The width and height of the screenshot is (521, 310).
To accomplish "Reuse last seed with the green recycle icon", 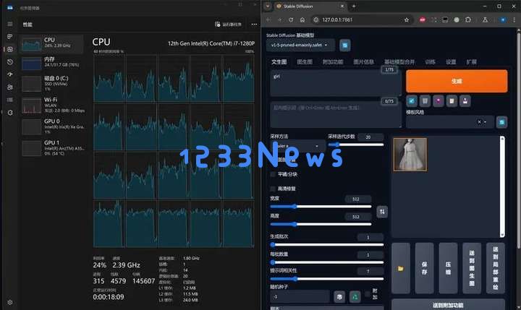I will coord(355,297).
